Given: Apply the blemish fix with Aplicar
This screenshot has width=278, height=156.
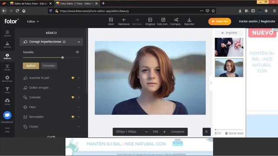Looking at the screenshot, I should [31, 65].
